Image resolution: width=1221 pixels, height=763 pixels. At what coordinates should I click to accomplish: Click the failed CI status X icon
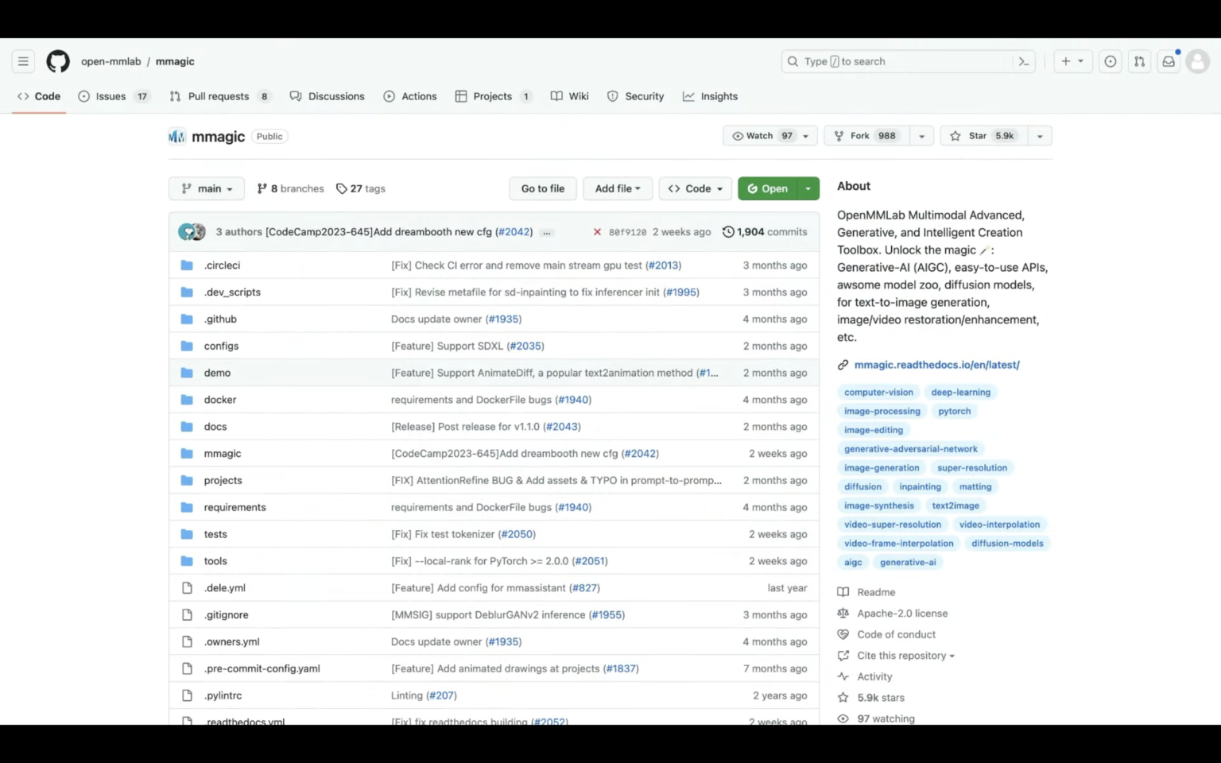click(x=597, y=232)
